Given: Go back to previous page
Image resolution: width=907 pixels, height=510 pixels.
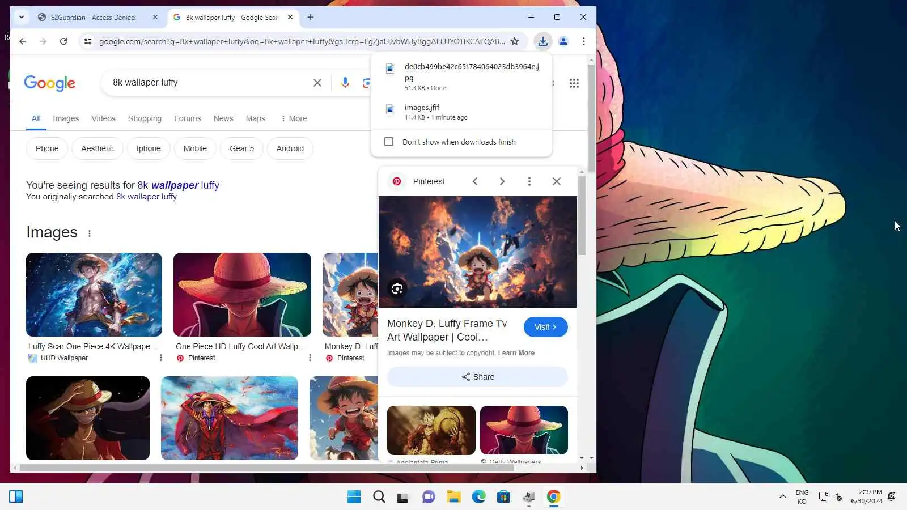Looking at the screenshot, I should click(x=23, y=41).
